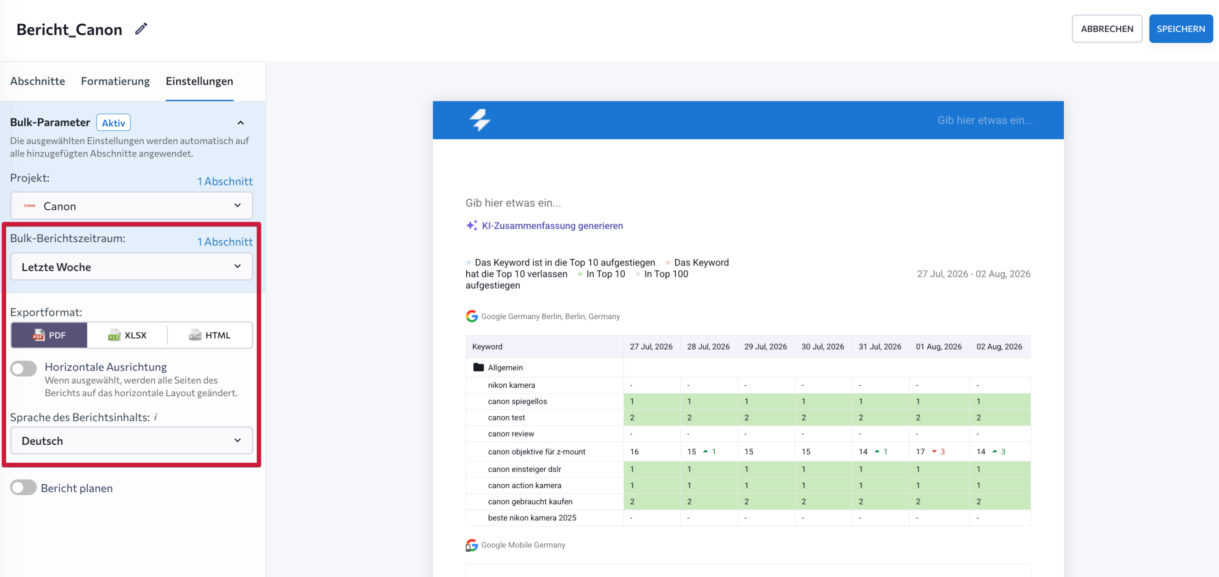Switch to the Formatierung tab
The height and width of the screenshot is (577, 1219).
pyautogui.click(x=115, y=81)
